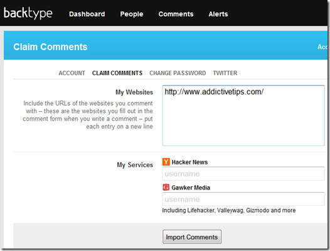This screenshot has width=330, height=251.
Task: Click the backtype logo
Action: (x=28, y=13)
